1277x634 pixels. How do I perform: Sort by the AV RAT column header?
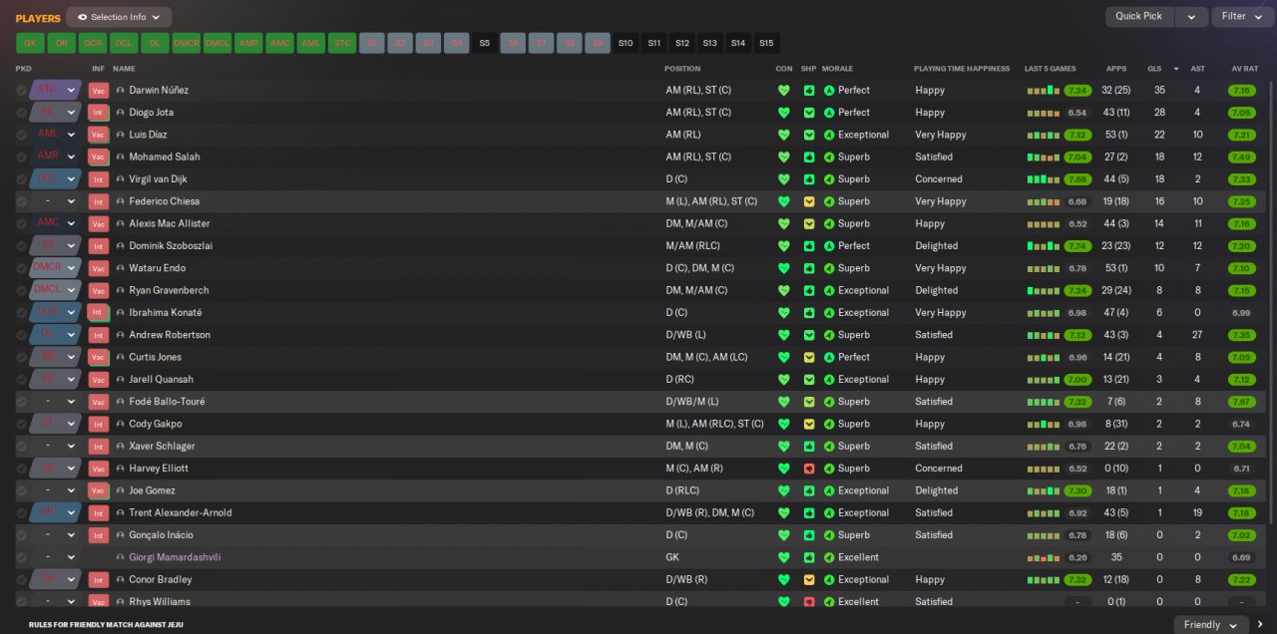coord(1244,69)
